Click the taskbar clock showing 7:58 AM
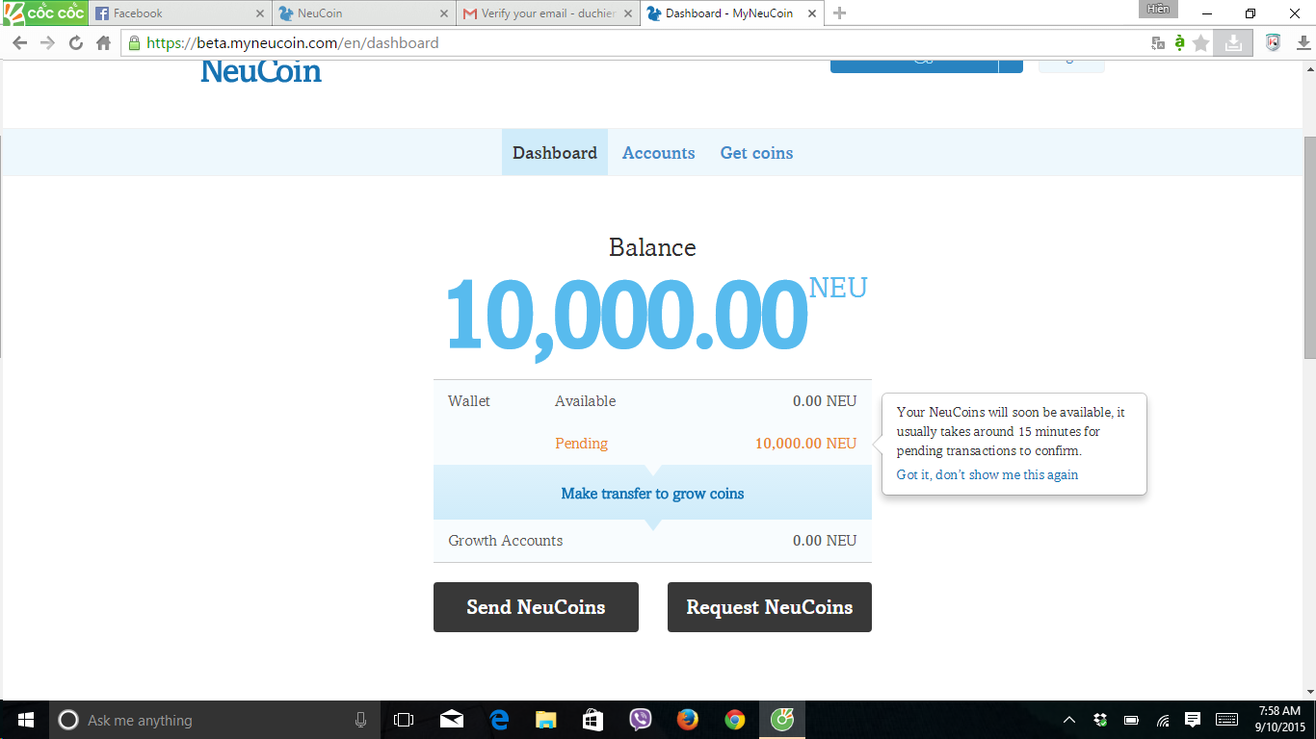This screenshot has height=739, width=1316. click(x=1279, y=720)
